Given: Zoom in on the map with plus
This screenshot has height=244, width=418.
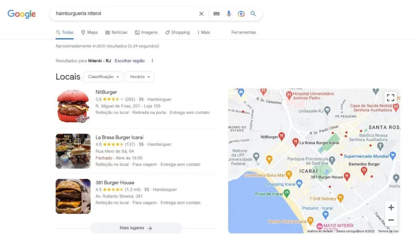Looking at the screenshot, I should (391, 208).
